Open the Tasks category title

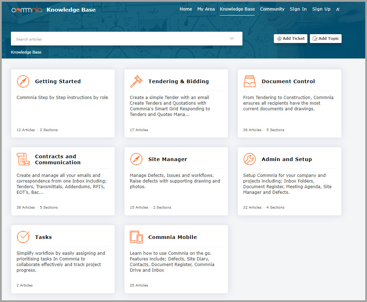(43, 237)
